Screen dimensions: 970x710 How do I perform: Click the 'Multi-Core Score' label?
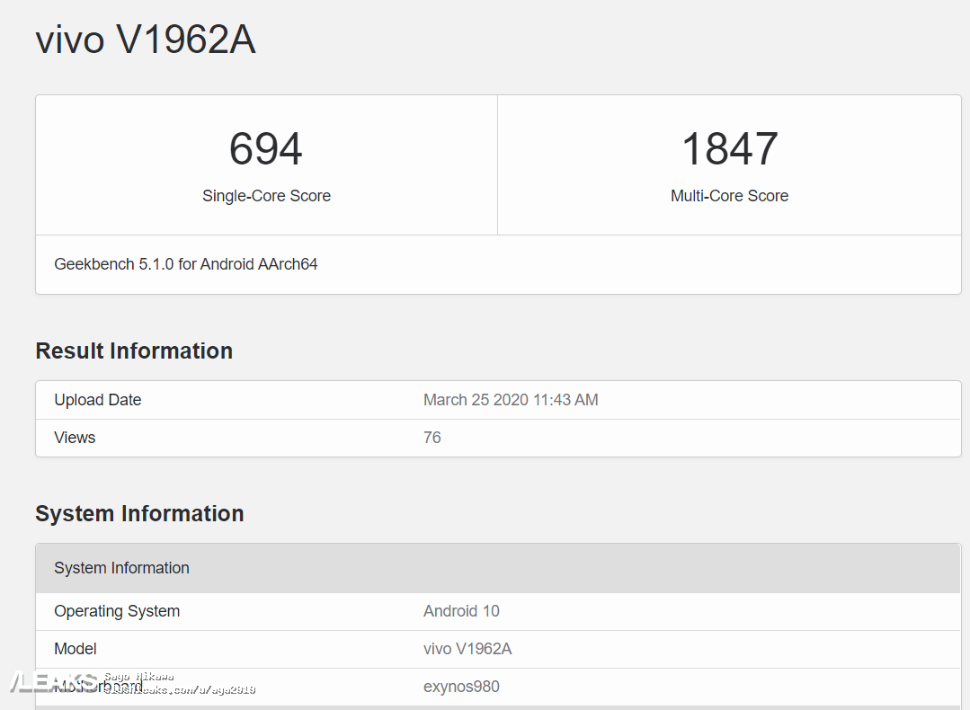(729, 196)
